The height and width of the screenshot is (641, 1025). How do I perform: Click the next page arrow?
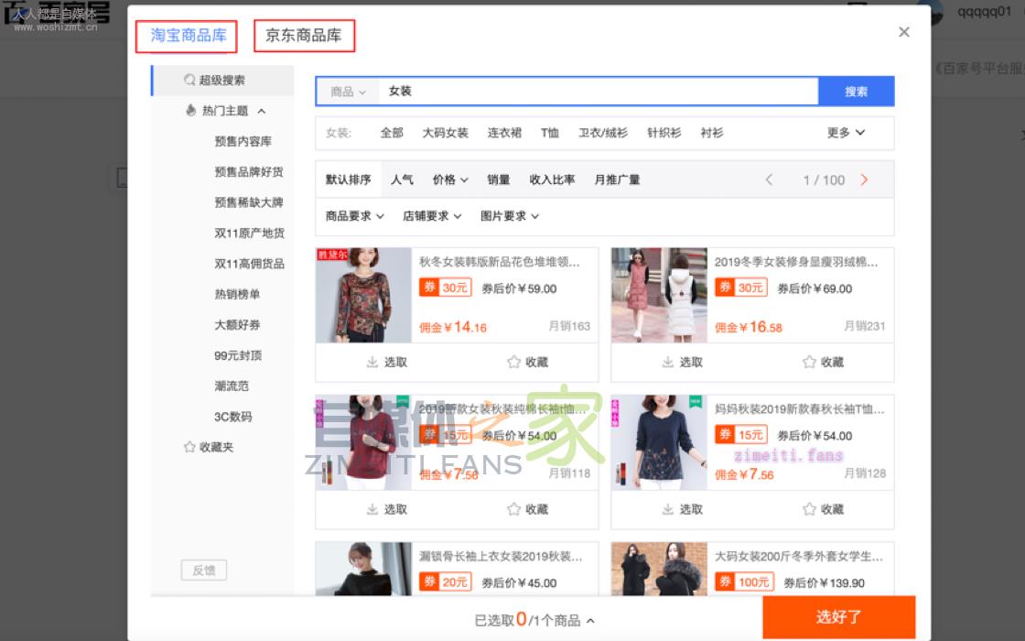[864, 180]
